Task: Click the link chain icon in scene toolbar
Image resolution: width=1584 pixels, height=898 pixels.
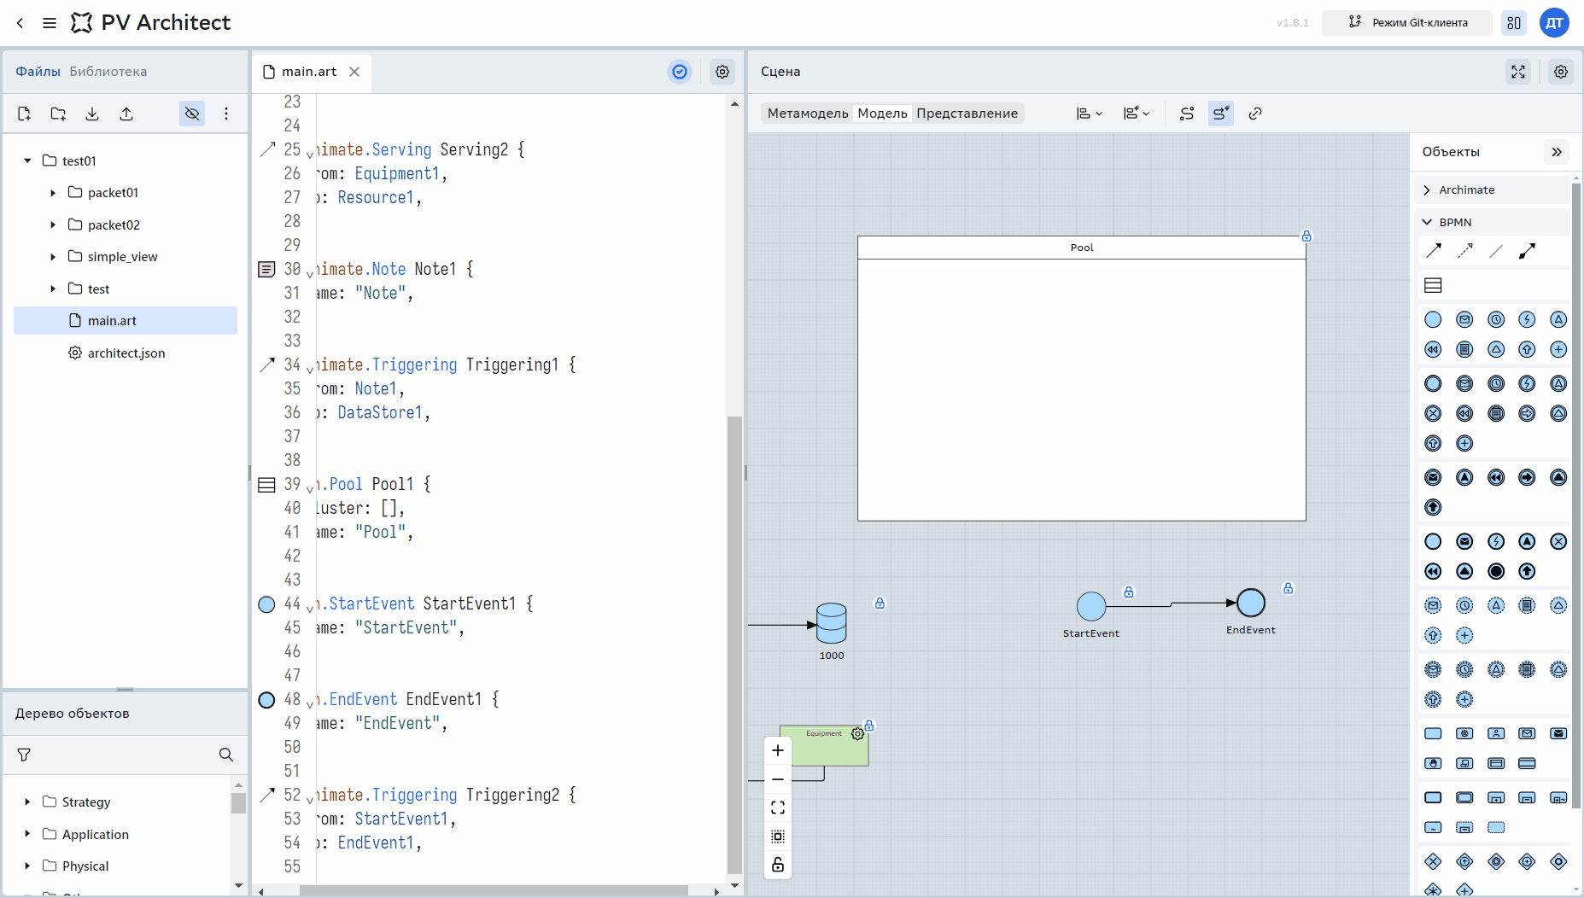Action: tap(1255, 114)
